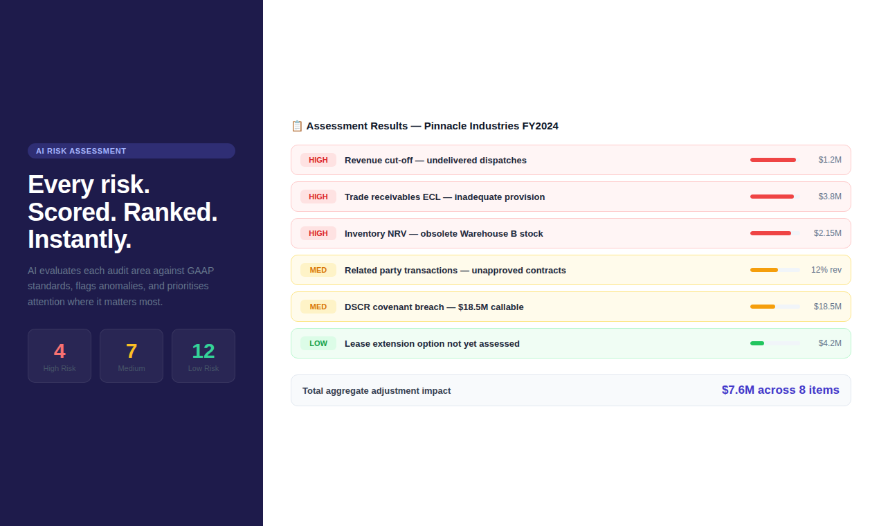Open Total aggregate adjustment impact details
The height and width of the screenshot is (526, 879).
[376, 390]
